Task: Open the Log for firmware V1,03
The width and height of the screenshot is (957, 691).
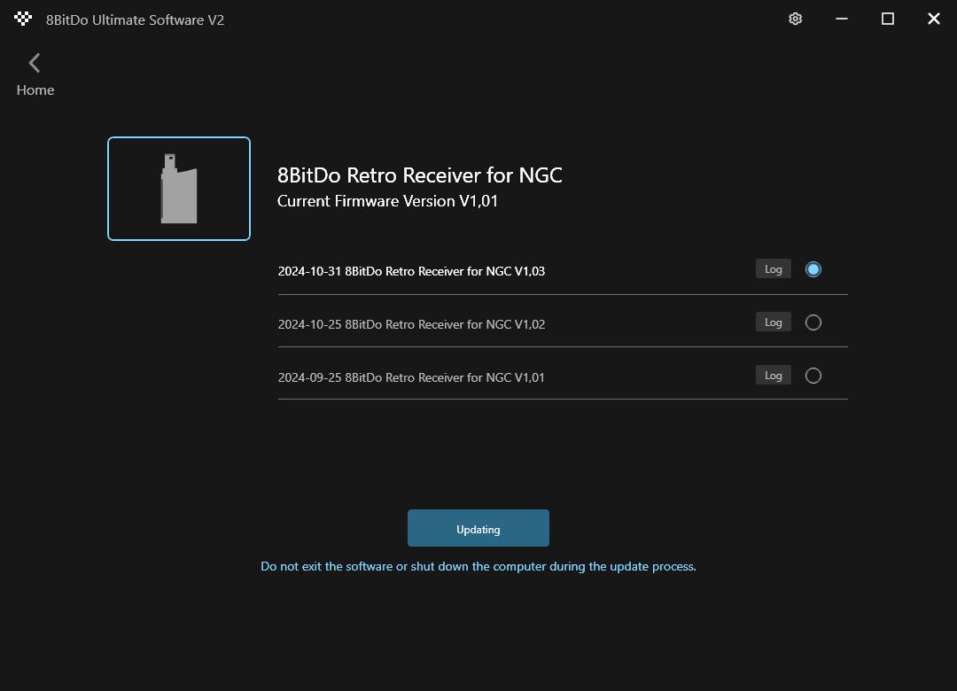Action: point(774,269)
